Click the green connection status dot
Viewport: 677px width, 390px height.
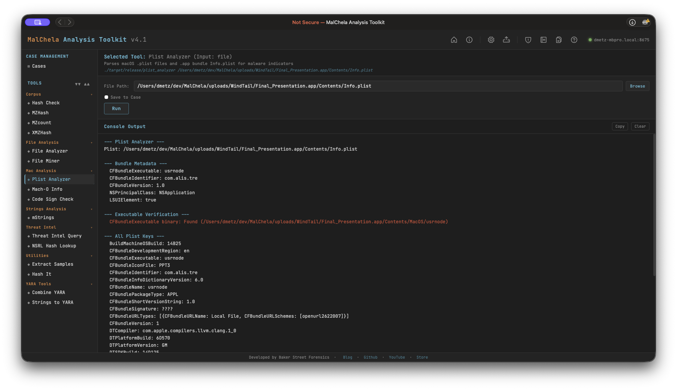(x=590, y=40)
